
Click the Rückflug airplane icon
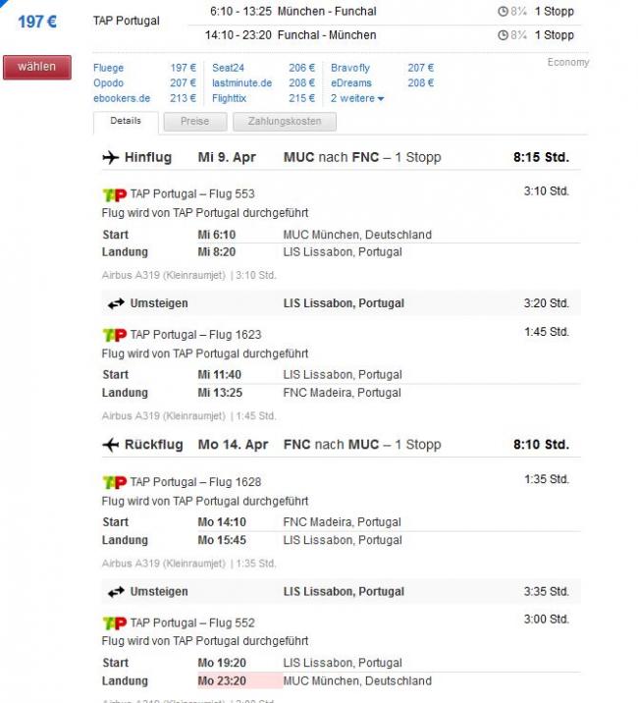111,445
